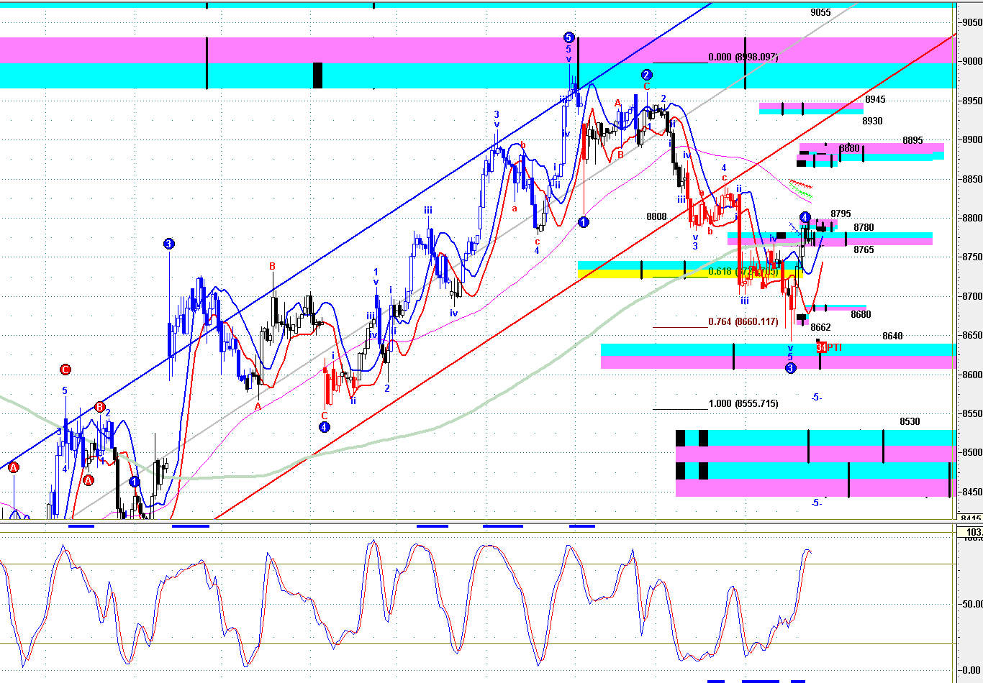983x683 pixels.
Task: Select the blue circled wave 5 marker
Action: [568, 37]
